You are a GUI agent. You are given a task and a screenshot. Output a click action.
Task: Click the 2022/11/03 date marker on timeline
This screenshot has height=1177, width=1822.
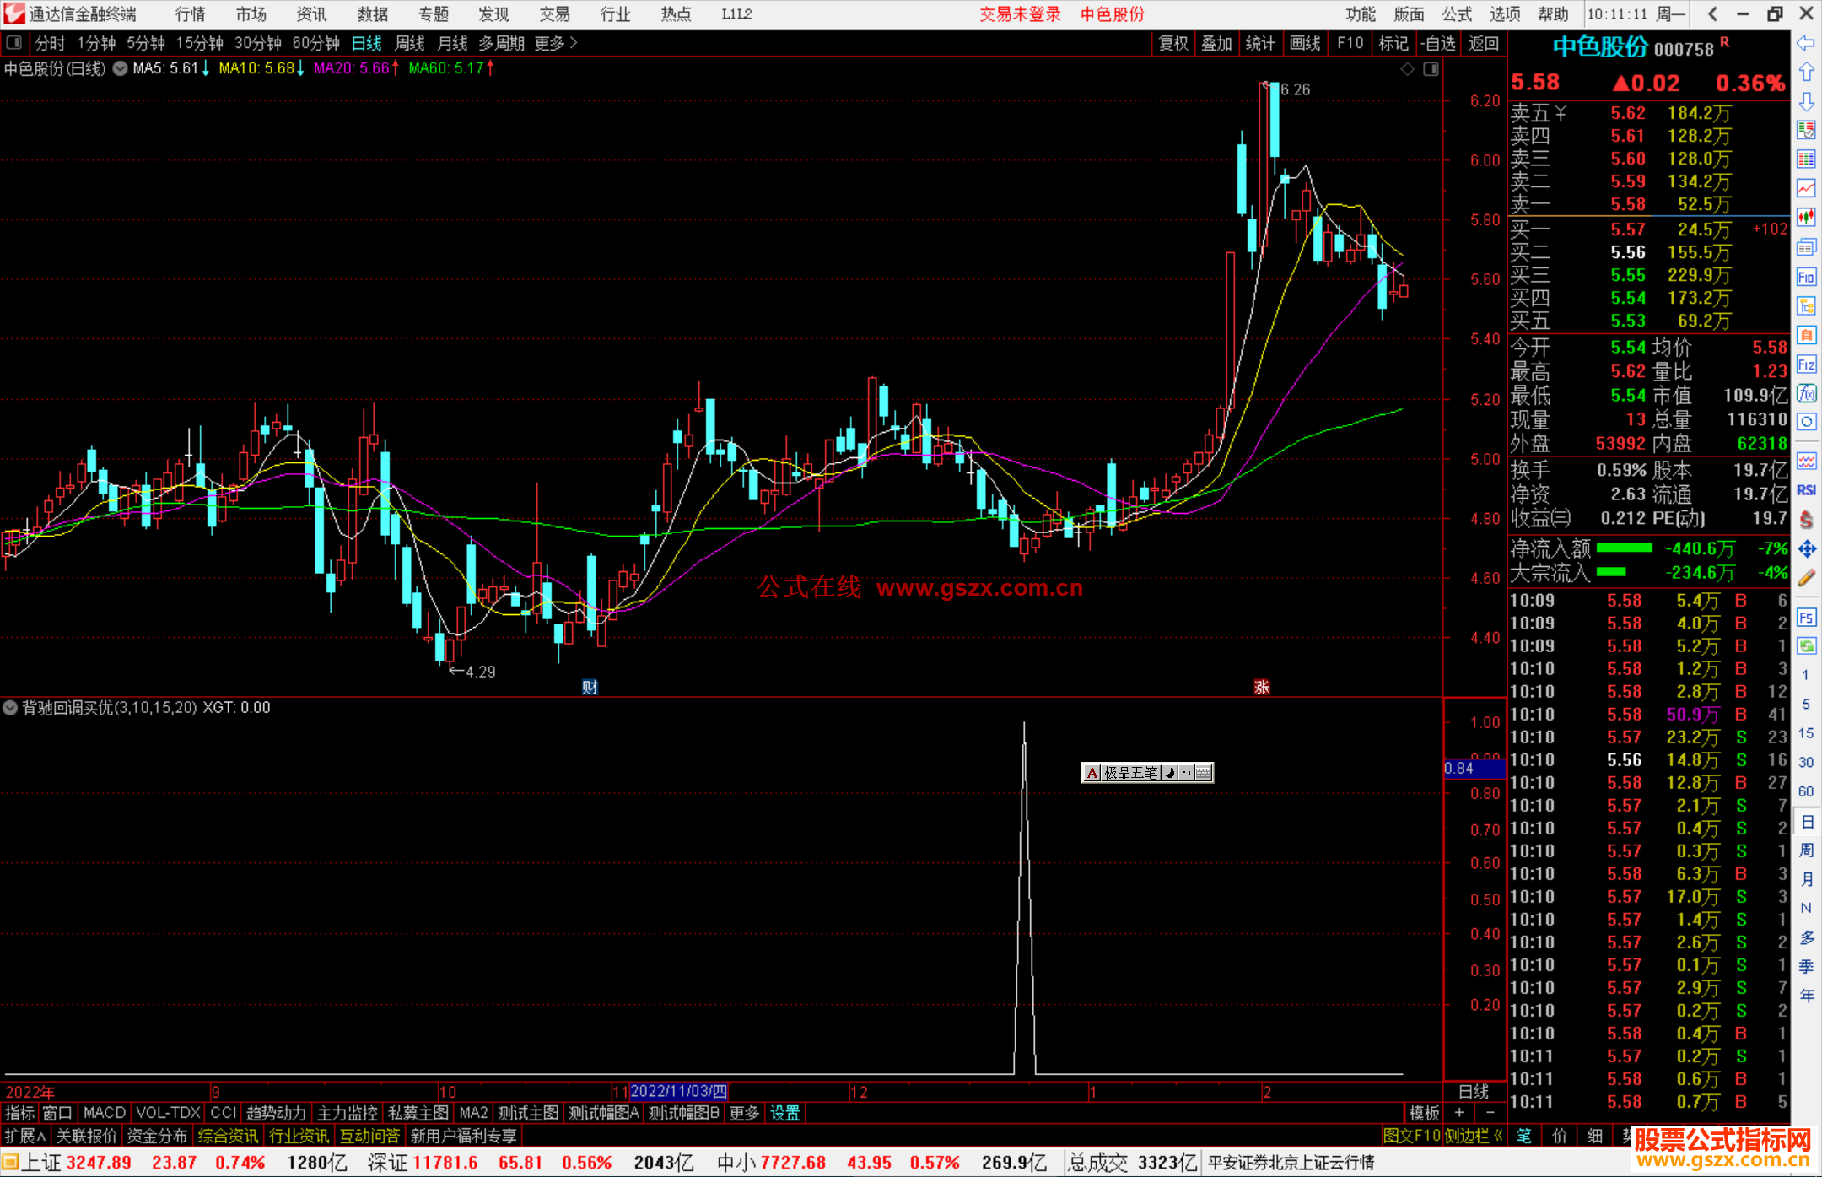(678, 1091)
